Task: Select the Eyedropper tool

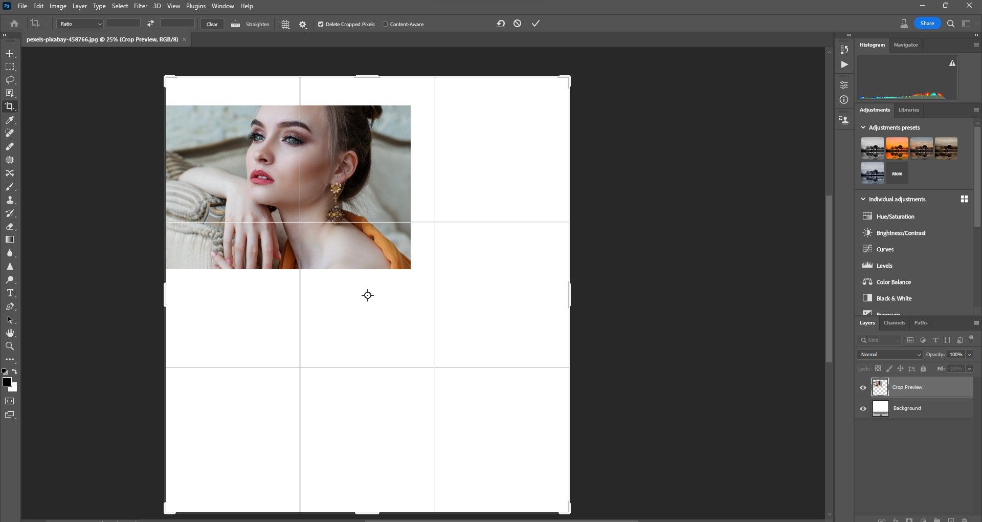Action: [x=10, y=120]
